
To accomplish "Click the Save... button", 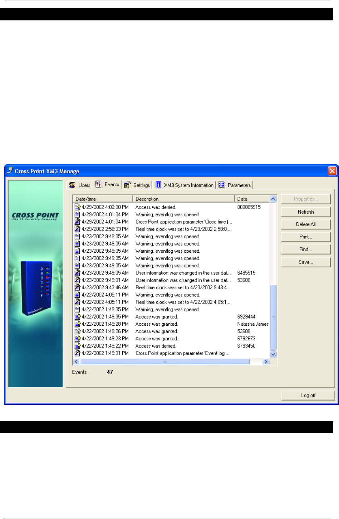I will [x=306, y=262].
